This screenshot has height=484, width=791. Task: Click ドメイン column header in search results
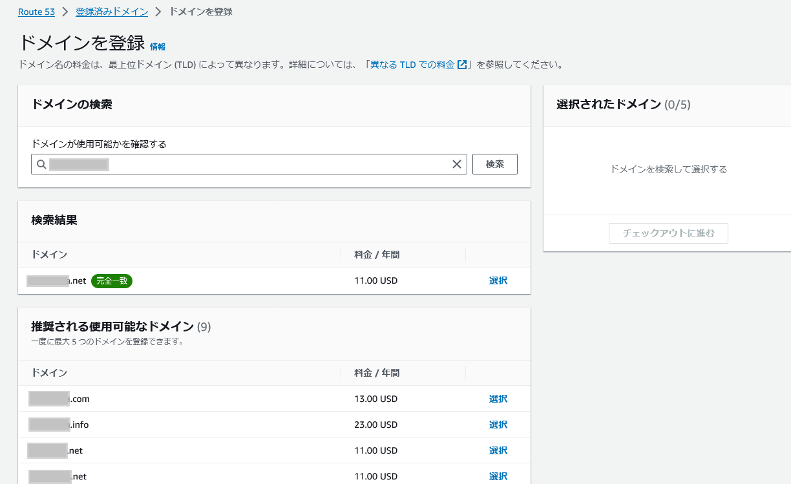point(49,255)
